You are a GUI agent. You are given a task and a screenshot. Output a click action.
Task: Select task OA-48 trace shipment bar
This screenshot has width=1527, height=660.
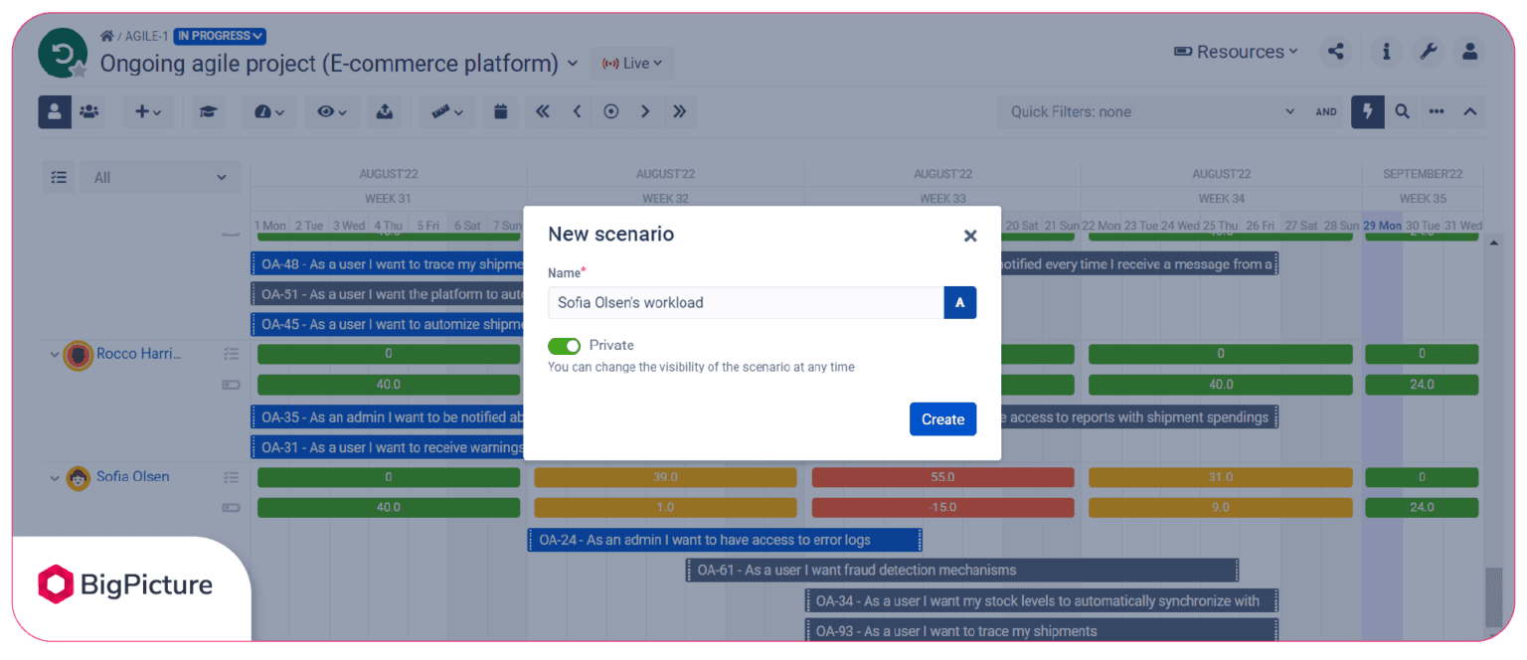click(387, 263)
